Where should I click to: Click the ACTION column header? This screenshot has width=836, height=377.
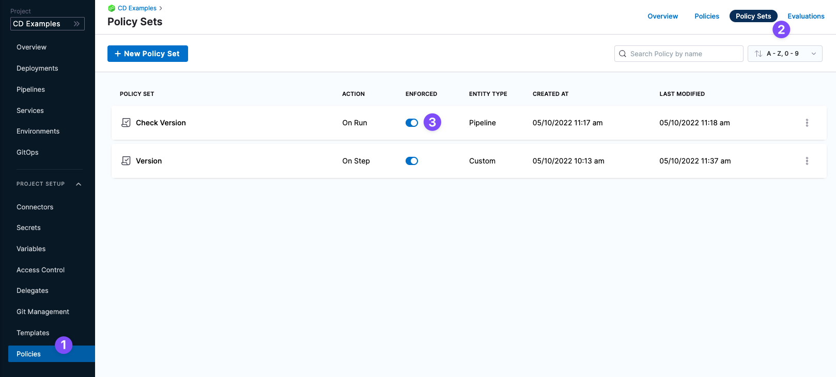(x=353, y=94)
